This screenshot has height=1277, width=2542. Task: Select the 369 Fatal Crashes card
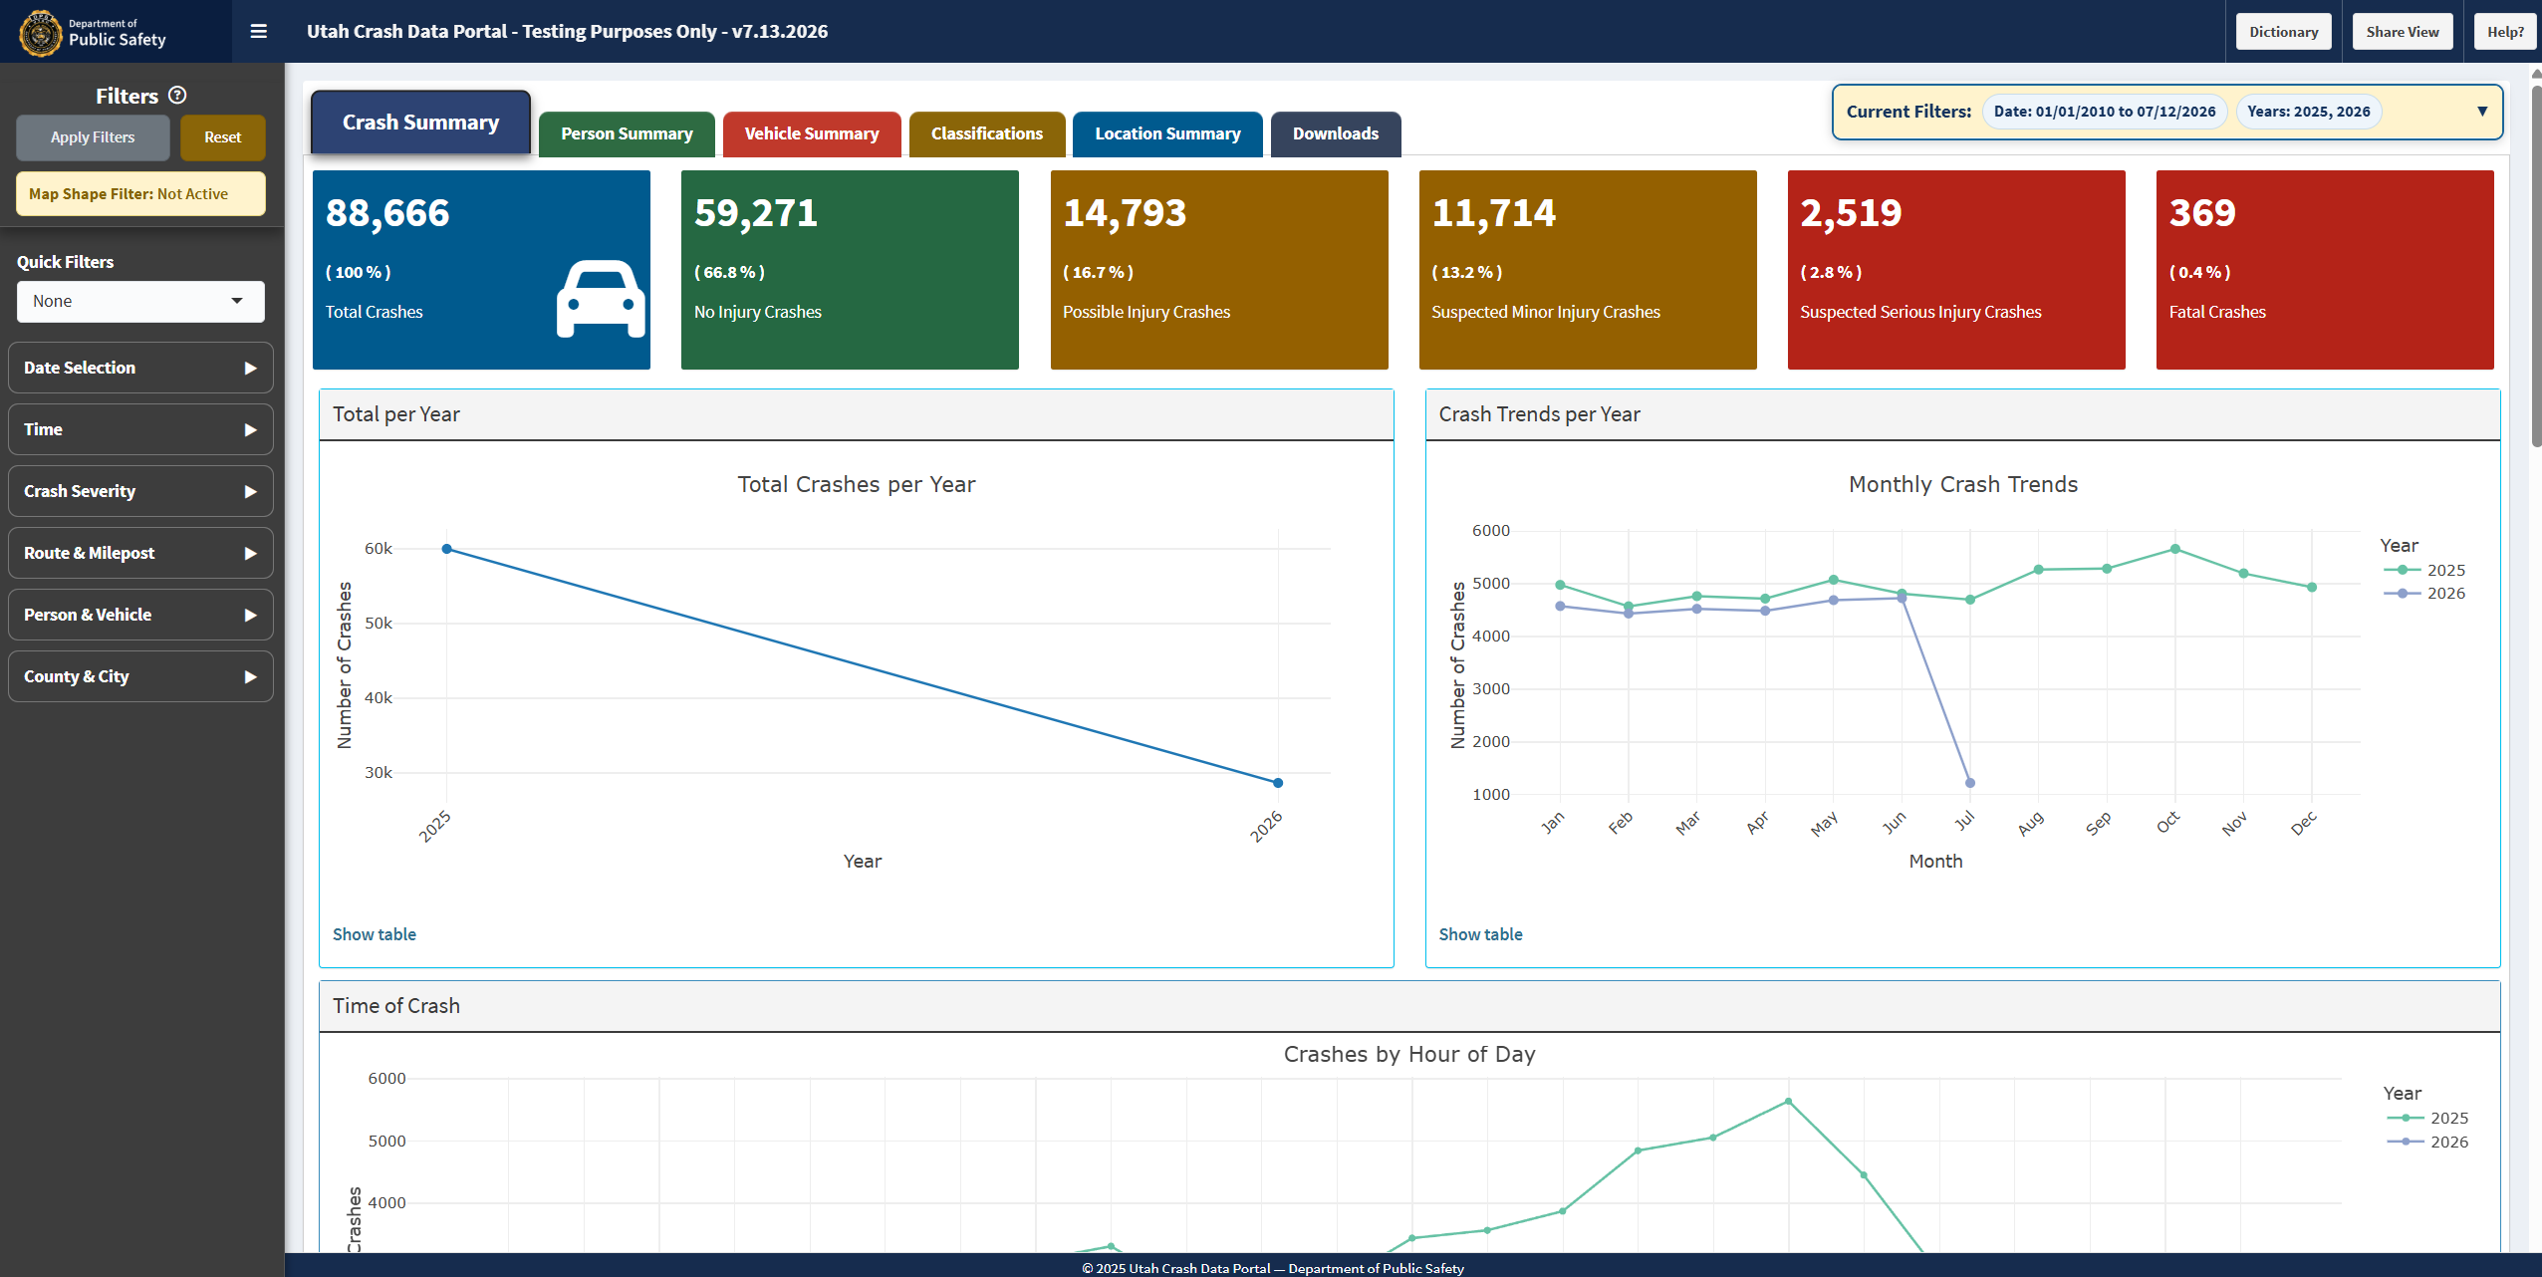[x=2325, y=270]
